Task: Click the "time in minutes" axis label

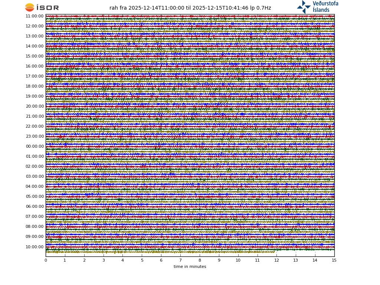Action: point(190,267)
